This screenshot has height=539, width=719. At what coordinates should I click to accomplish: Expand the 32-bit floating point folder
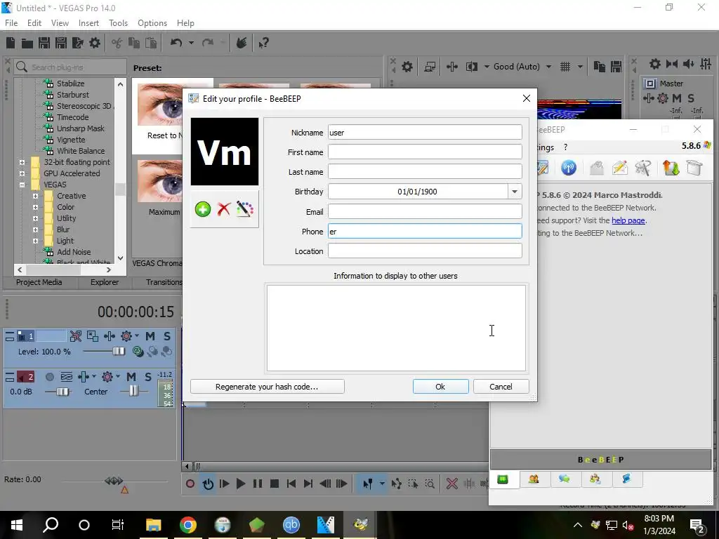pos(22,162)
